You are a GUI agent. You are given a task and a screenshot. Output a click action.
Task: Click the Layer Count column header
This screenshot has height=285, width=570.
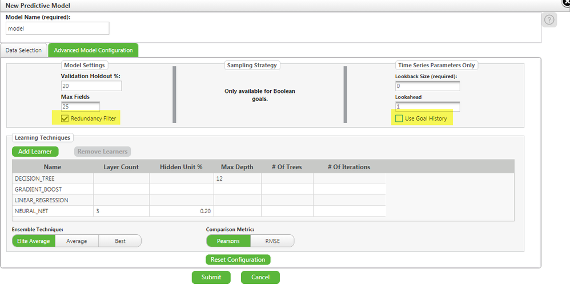(121, 167)
